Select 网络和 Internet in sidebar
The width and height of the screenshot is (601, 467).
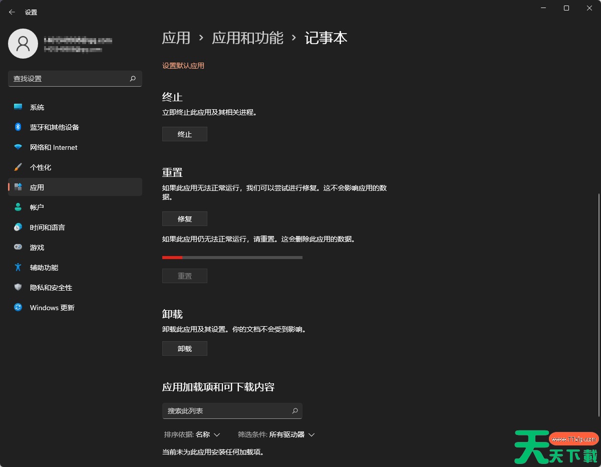75,147
